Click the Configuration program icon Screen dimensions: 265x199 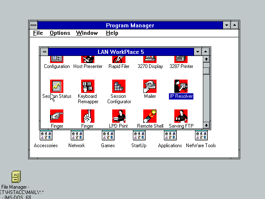(57, 59)
